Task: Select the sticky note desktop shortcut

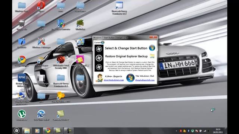Action: click(x=61, y=115)
